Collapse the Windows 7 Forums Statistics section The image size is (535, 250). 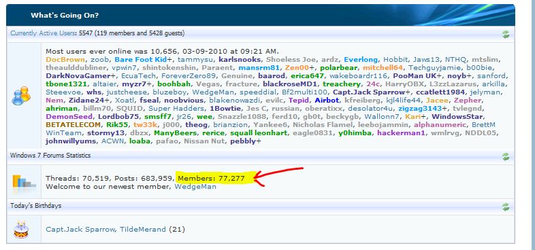[506, 156]
